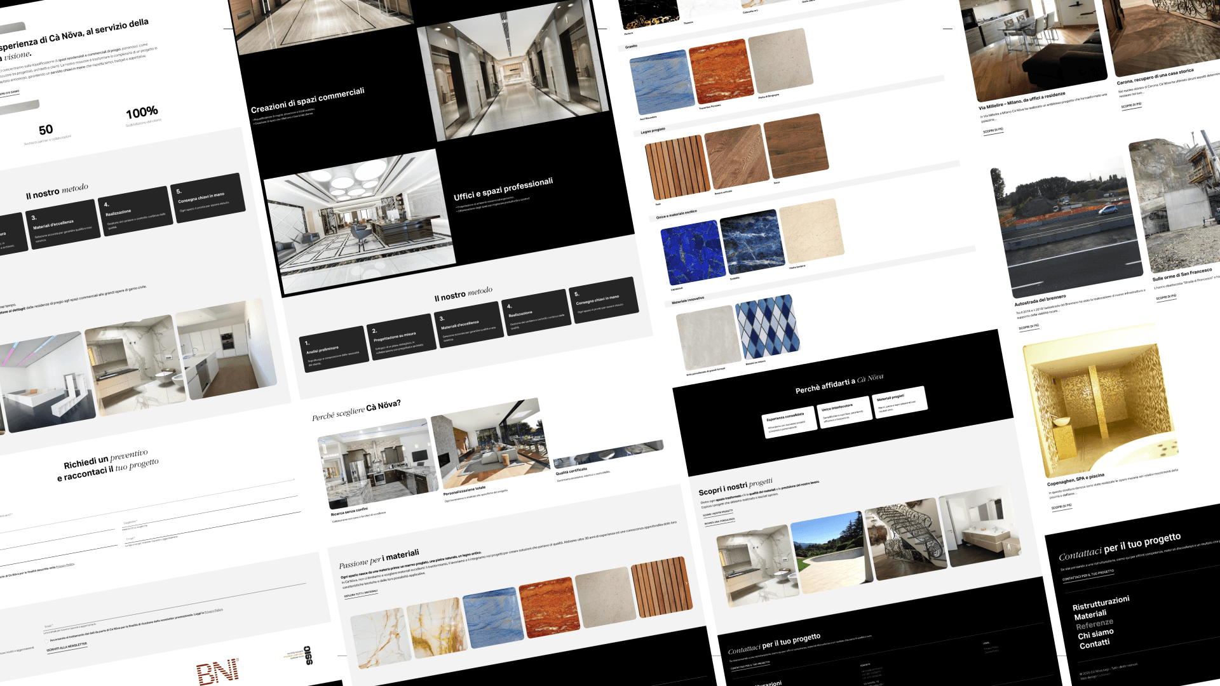
Task: Click Scopri di più under Copenaghen SPA project
Action: [1061, 506]
